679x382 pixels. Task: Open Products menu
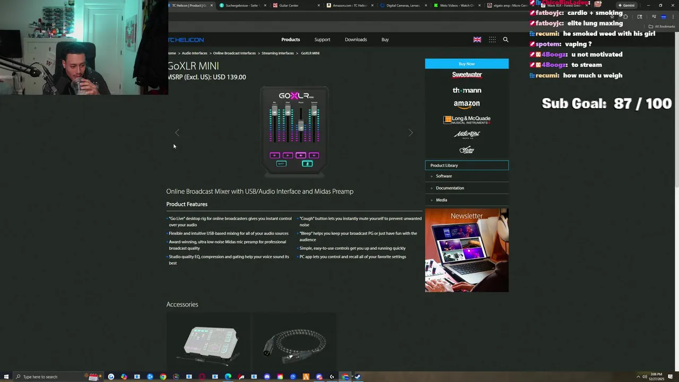290,40
